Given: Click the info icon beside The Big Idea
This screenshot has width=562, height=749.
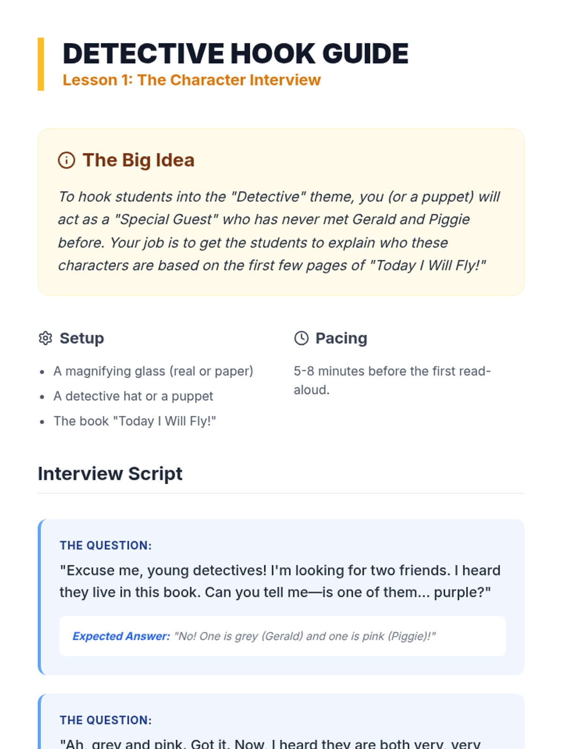Looking at the screenshot, I should (67, 160).
